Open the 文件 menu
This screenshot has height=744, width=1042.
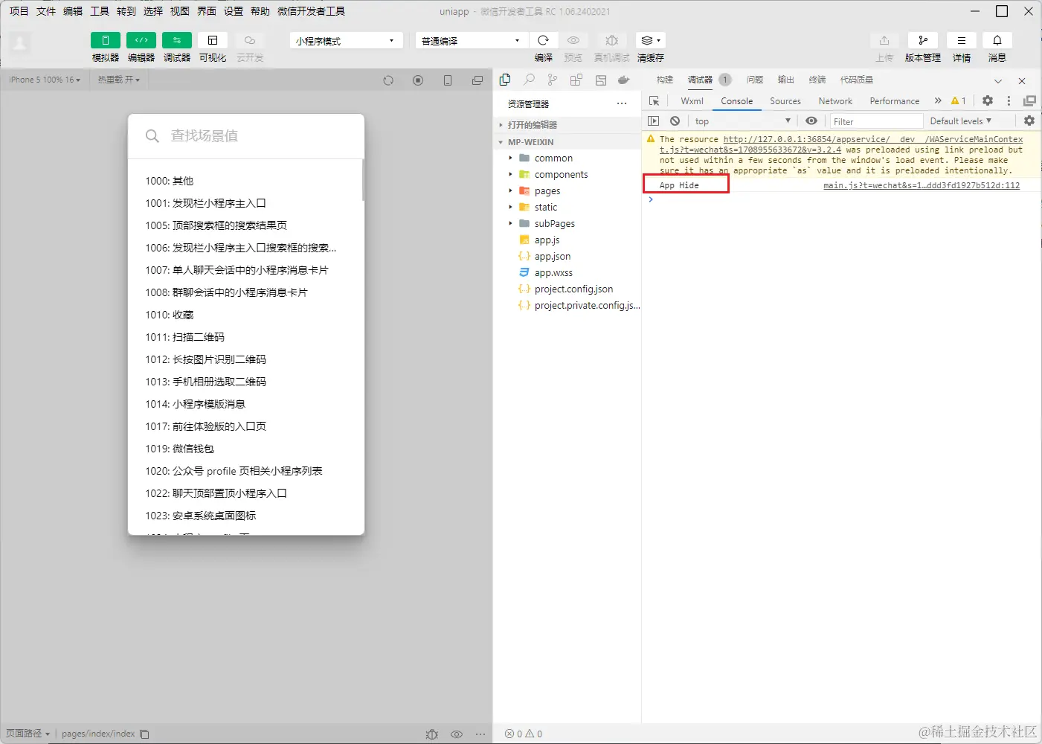pos(46,11)
